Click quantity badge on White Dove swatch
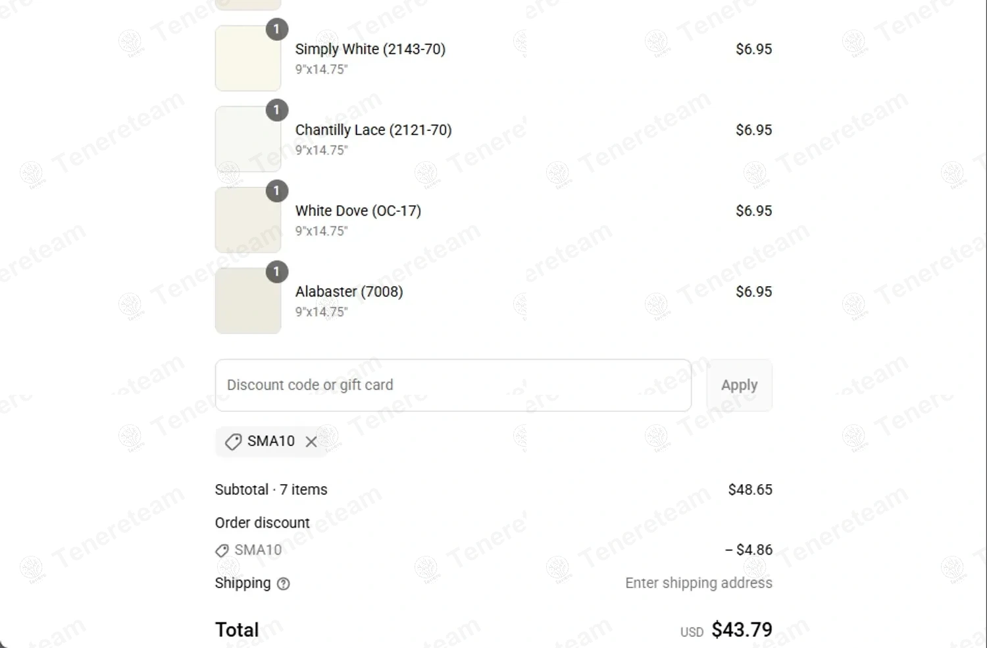This screenshot has height=648, width=987. coord(277,191)
